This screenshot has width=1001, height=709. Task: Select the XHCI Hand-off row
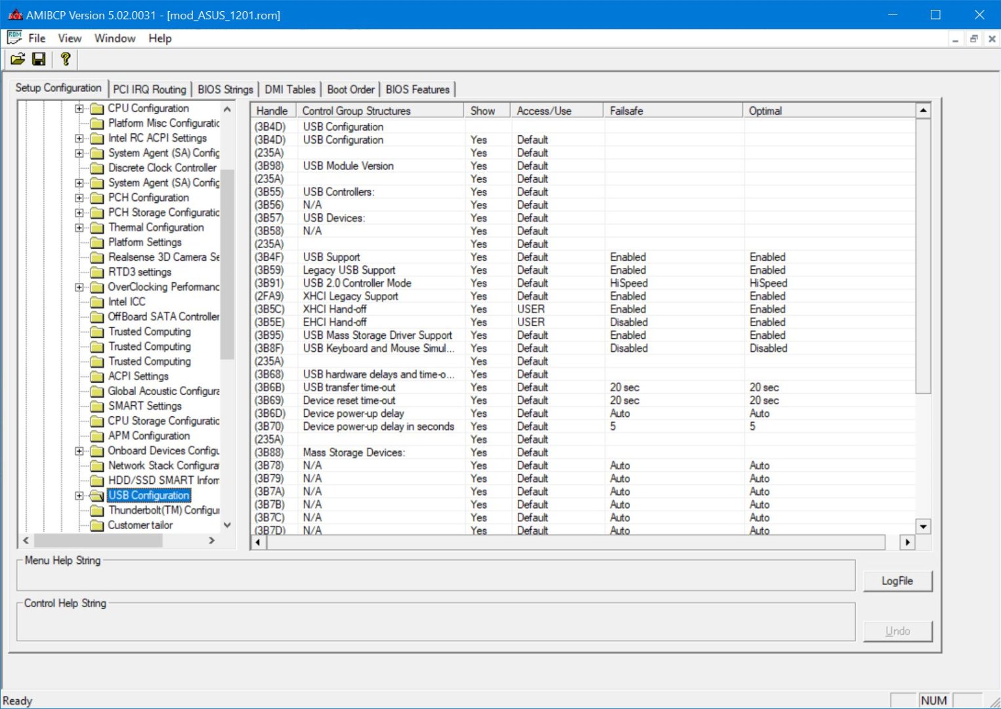(x=335, y=309)
